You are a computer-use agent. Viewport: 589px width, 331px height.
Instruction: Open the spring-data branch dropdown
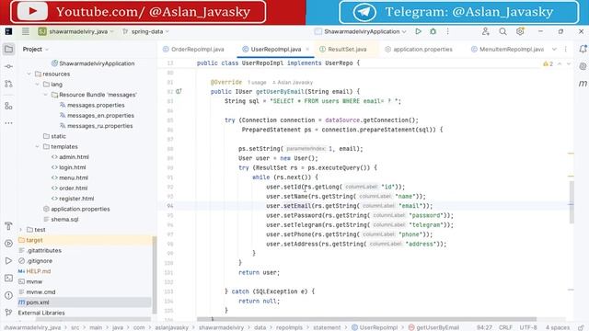pyautogui.click(x=145, y=31)
